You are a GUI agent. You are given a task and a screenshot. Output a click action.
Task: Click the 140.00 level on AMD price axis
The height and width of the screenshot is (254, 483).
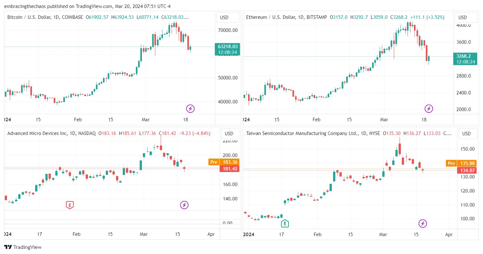coord(230,198)
